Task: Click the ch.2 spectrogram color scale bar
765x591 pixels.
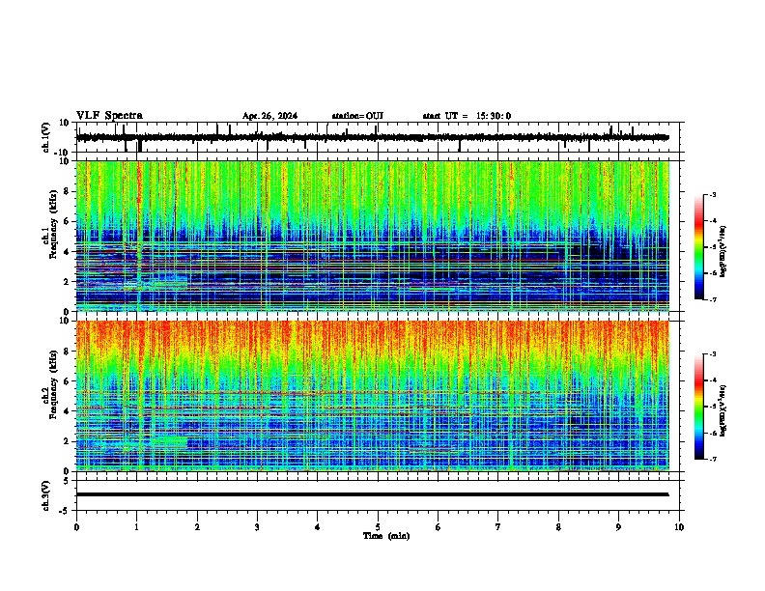Action: (x=698, y=407)
